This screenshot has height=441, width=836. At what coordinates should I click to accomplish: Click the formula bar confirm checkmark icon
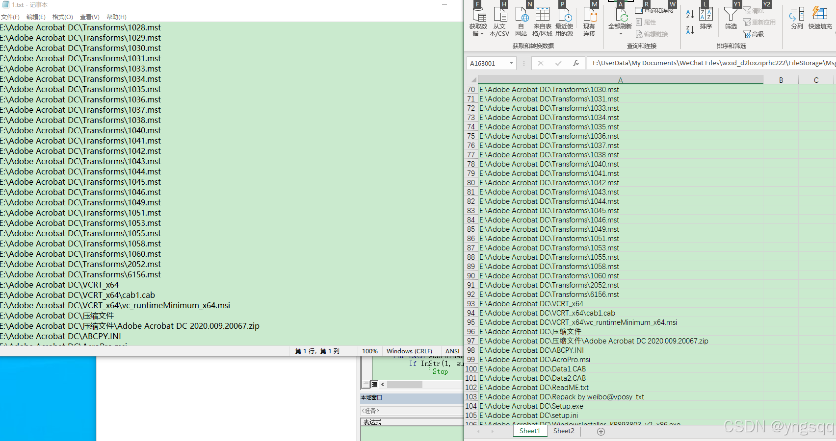[x=558, y=63]
